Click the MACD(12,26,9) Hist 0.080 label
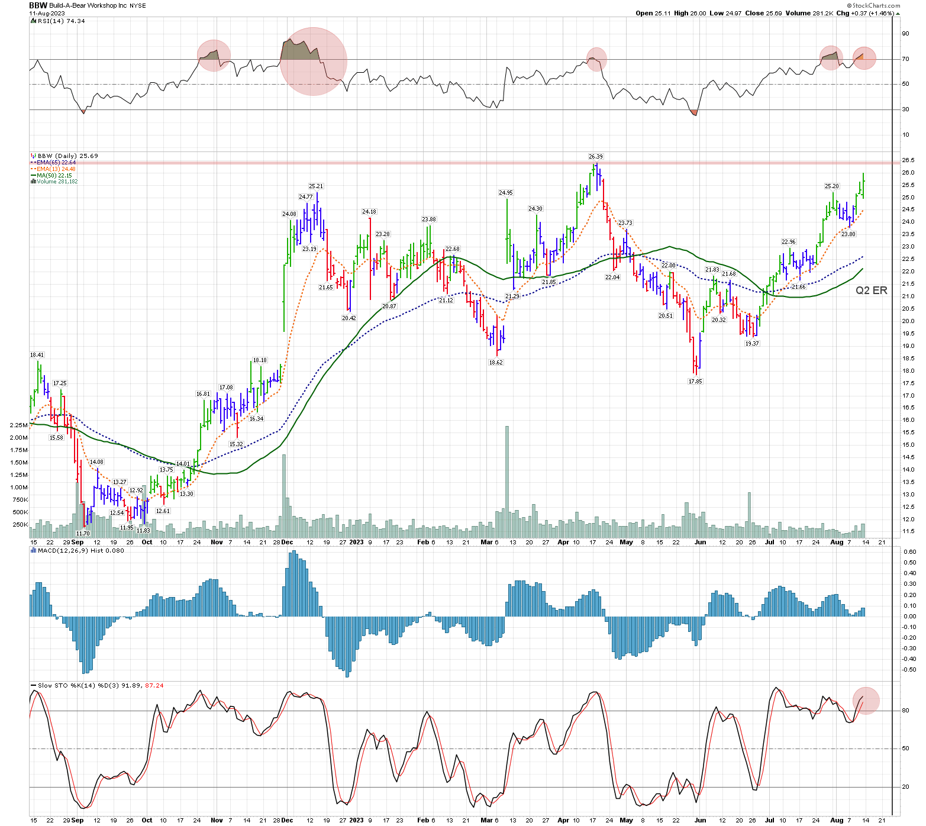The height and width of the screenshot is (826, 926). pyautogui.click(x=81, y=550)
